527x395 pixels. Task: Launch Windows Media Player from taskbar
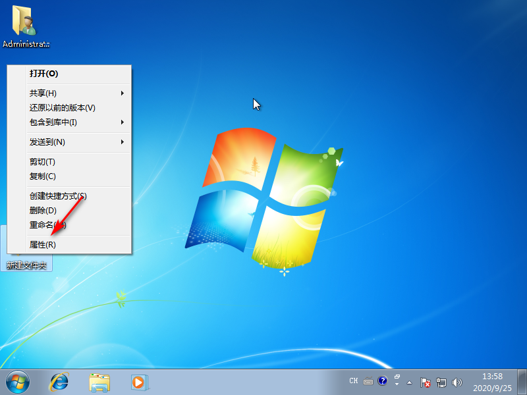coord(138,381)
